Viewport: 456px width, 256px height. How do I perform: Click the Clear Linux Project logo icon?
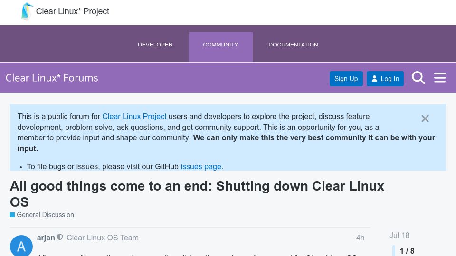(x=27, y=11)
